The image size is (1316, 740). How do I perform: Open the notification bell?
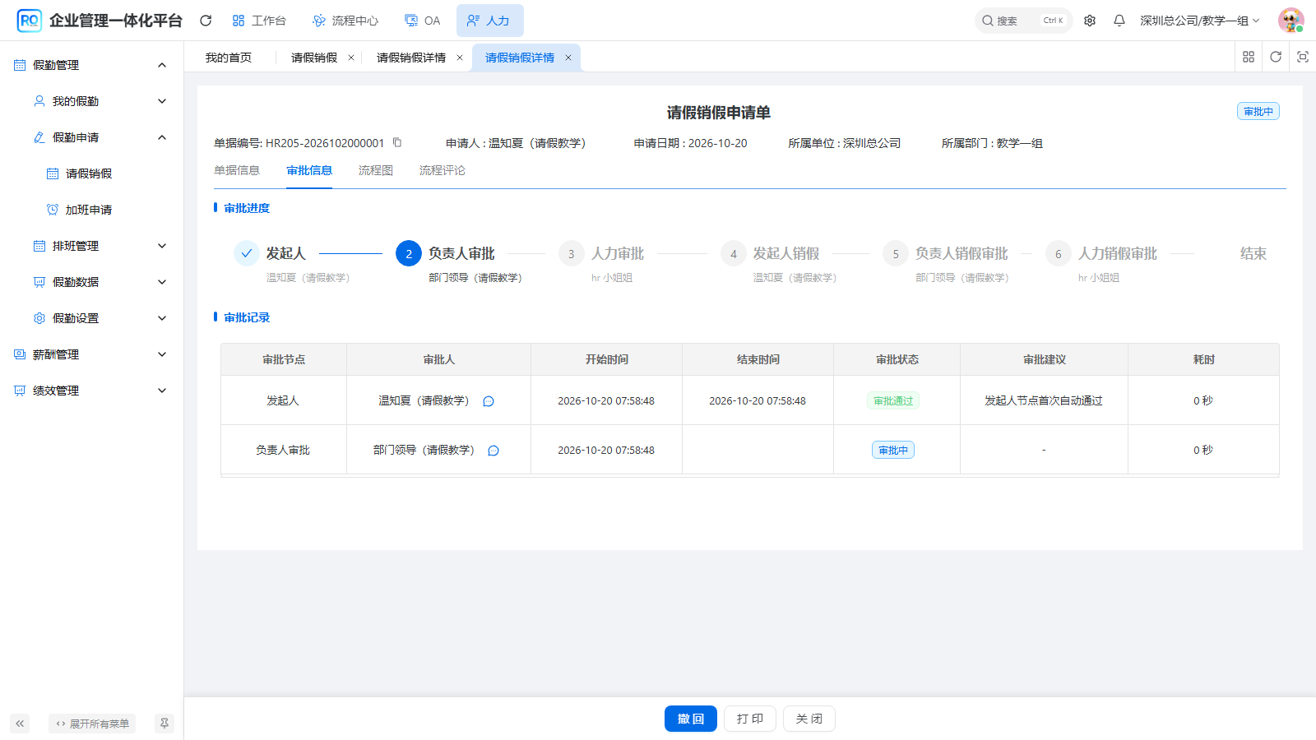point(1119,21)
